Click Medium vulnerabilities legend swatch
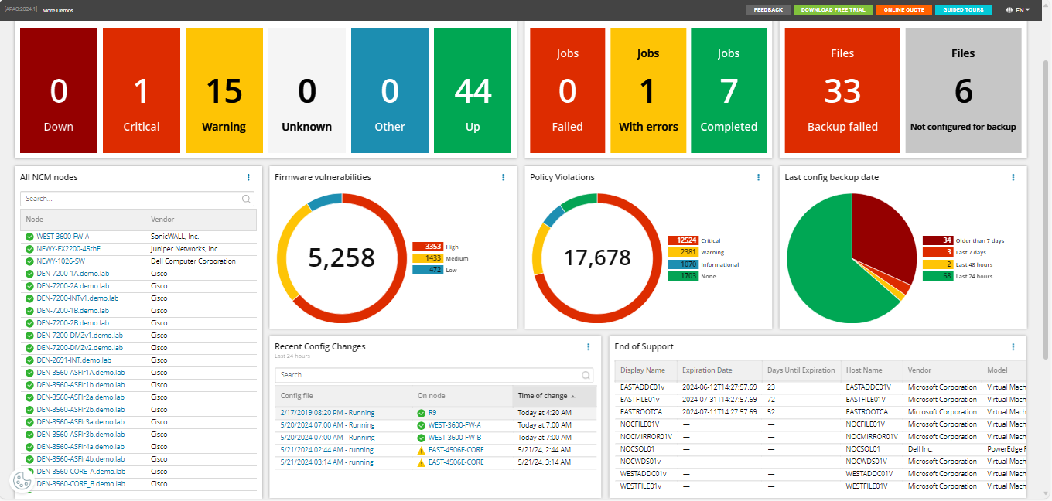Viewport: 1052px width, 501px height. tap(428, 258)
